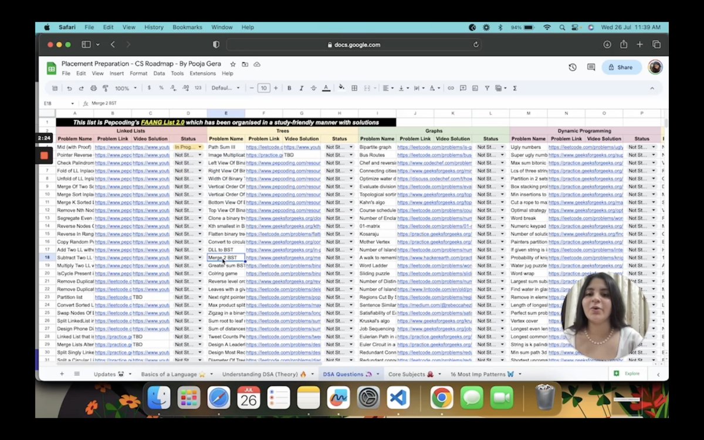Click the Explore button
704x440 pixels.
[627, 374]
